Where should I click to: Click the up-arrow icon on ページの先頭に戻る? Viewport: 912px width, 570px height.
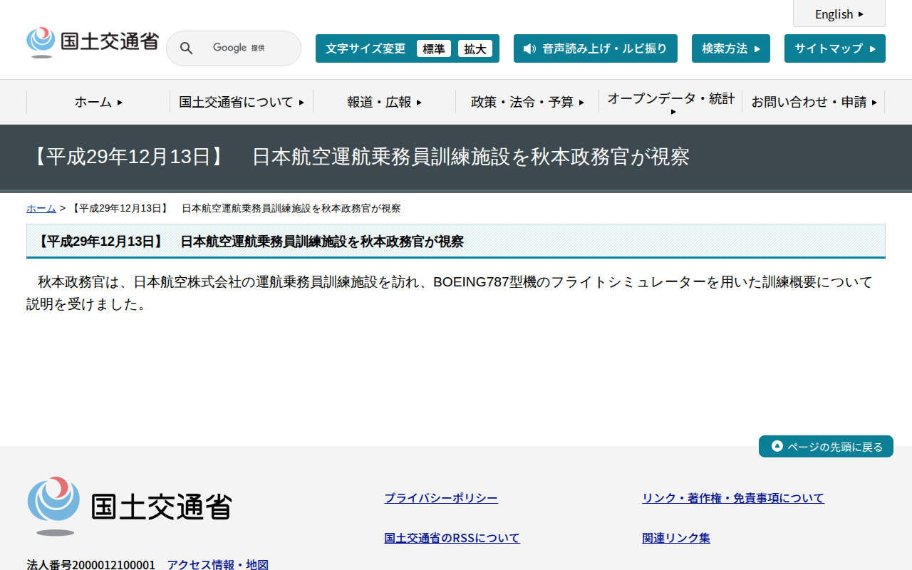coord(777,446)
